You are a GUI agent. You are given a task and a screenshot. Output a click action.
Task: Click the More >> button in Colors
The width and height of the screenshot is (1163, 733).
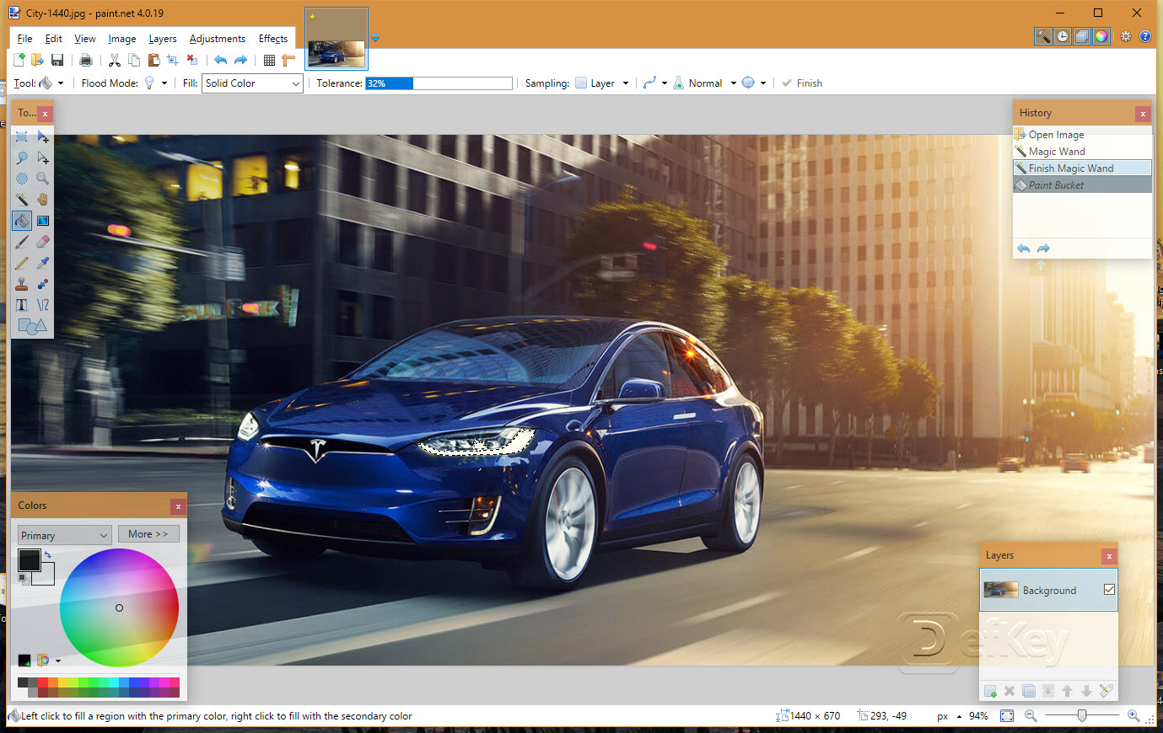click(148, 534)
